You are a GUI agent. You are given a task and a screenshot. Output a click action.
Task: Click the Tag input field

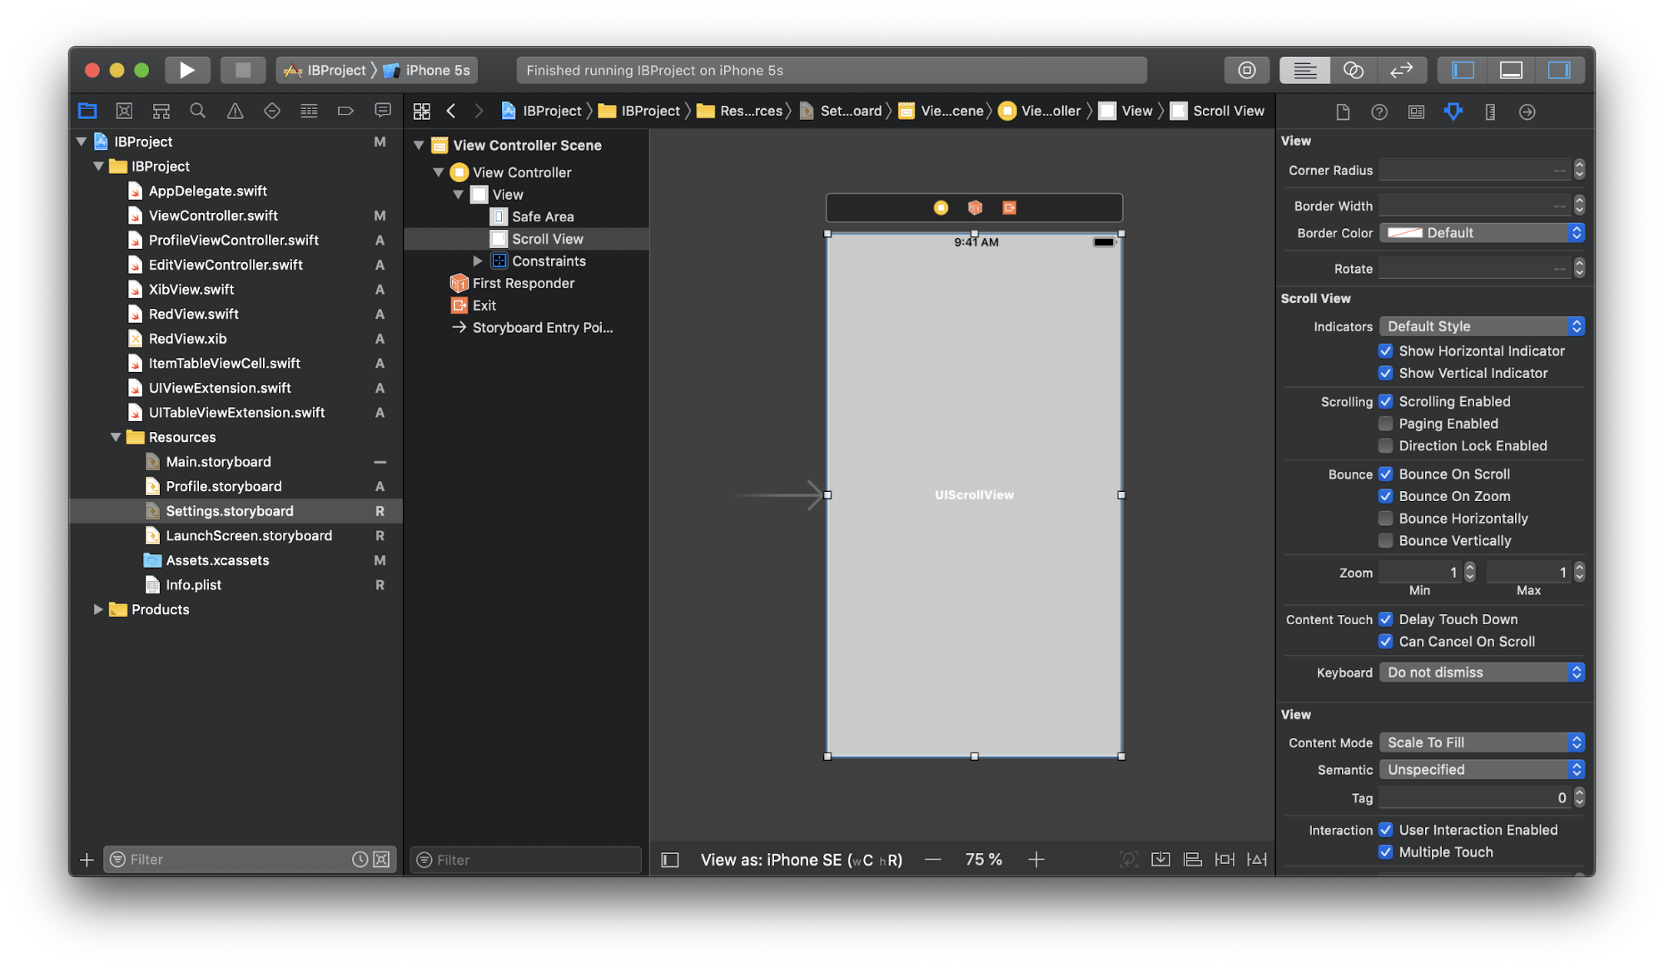point(1473,798)
